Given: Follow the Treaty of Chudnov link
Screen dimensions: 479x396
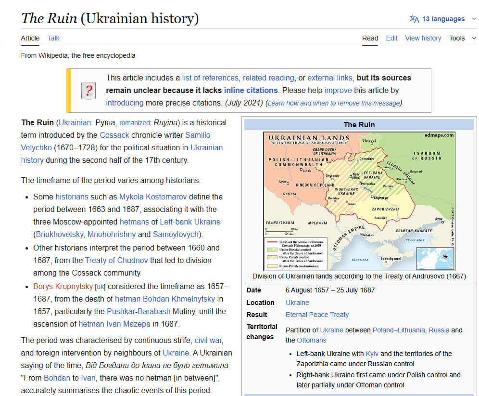Looking at the screenshot, I should pos(116,261).
